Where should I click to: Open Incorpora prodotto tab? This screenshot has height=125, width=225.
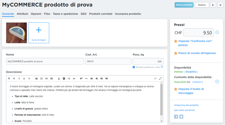128,14
